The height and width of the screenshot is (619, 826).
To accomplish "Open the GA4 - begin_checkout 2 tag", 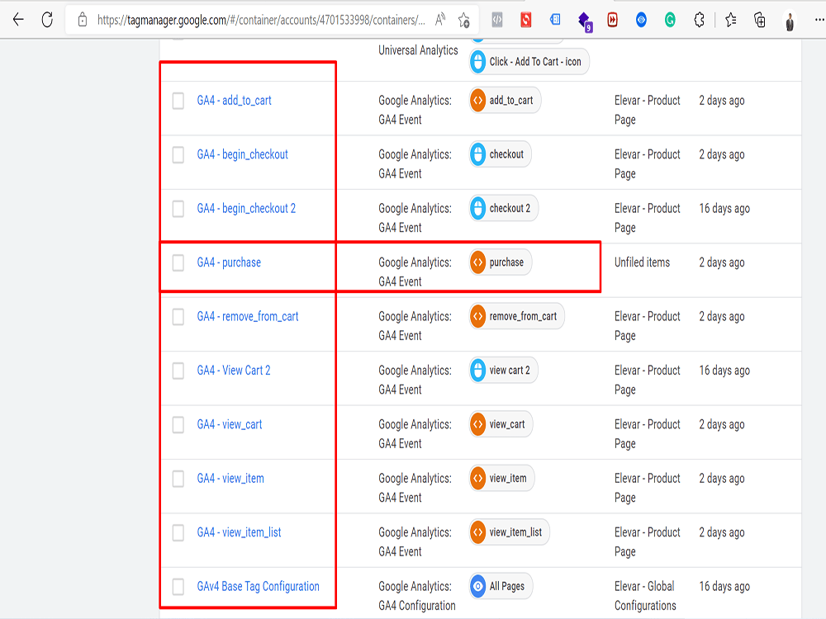I will (246, 209).
